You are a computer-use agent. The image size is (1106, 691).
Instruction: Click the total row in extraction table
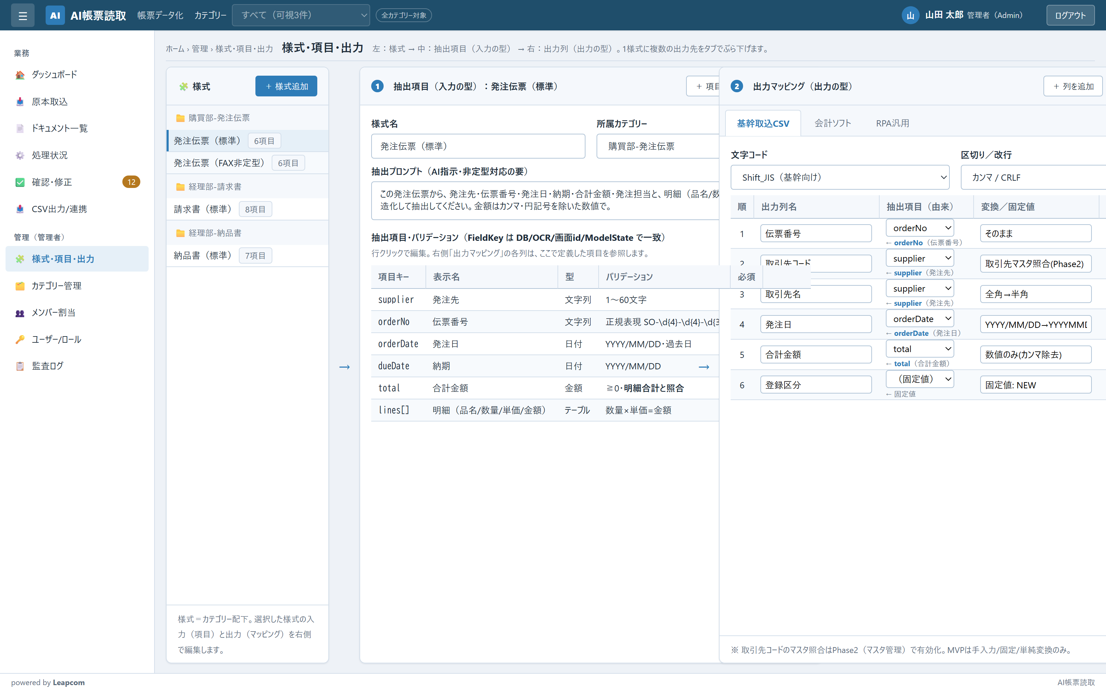pyautogui.click(x=545, y=388)
